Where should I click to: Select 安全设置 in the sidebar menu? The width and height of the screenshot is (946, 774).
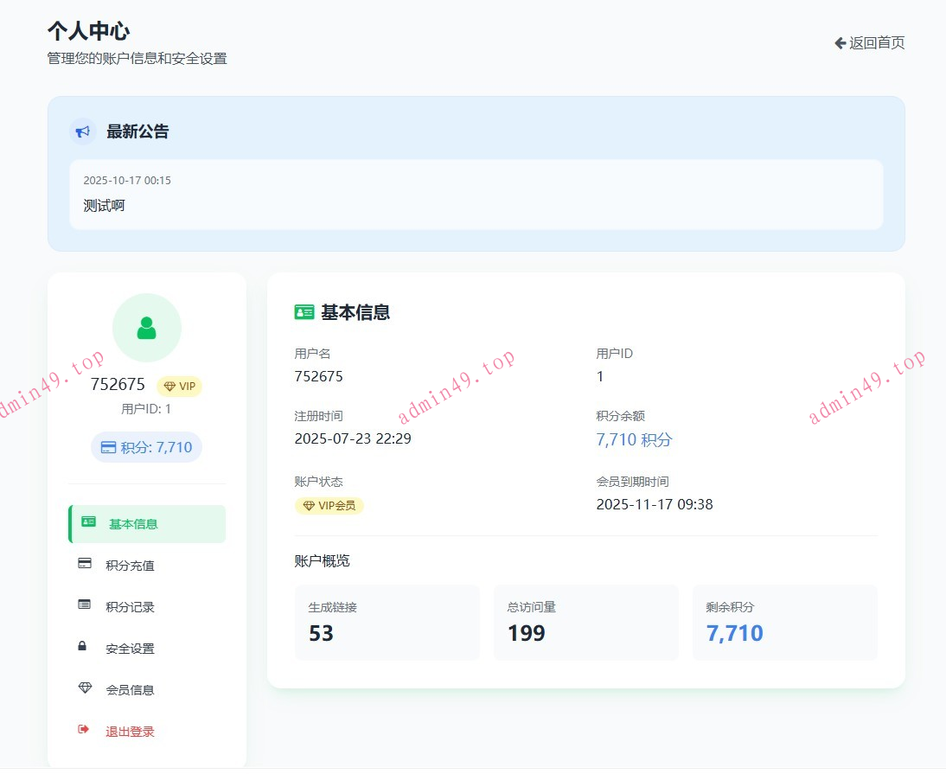pos(130,649)
